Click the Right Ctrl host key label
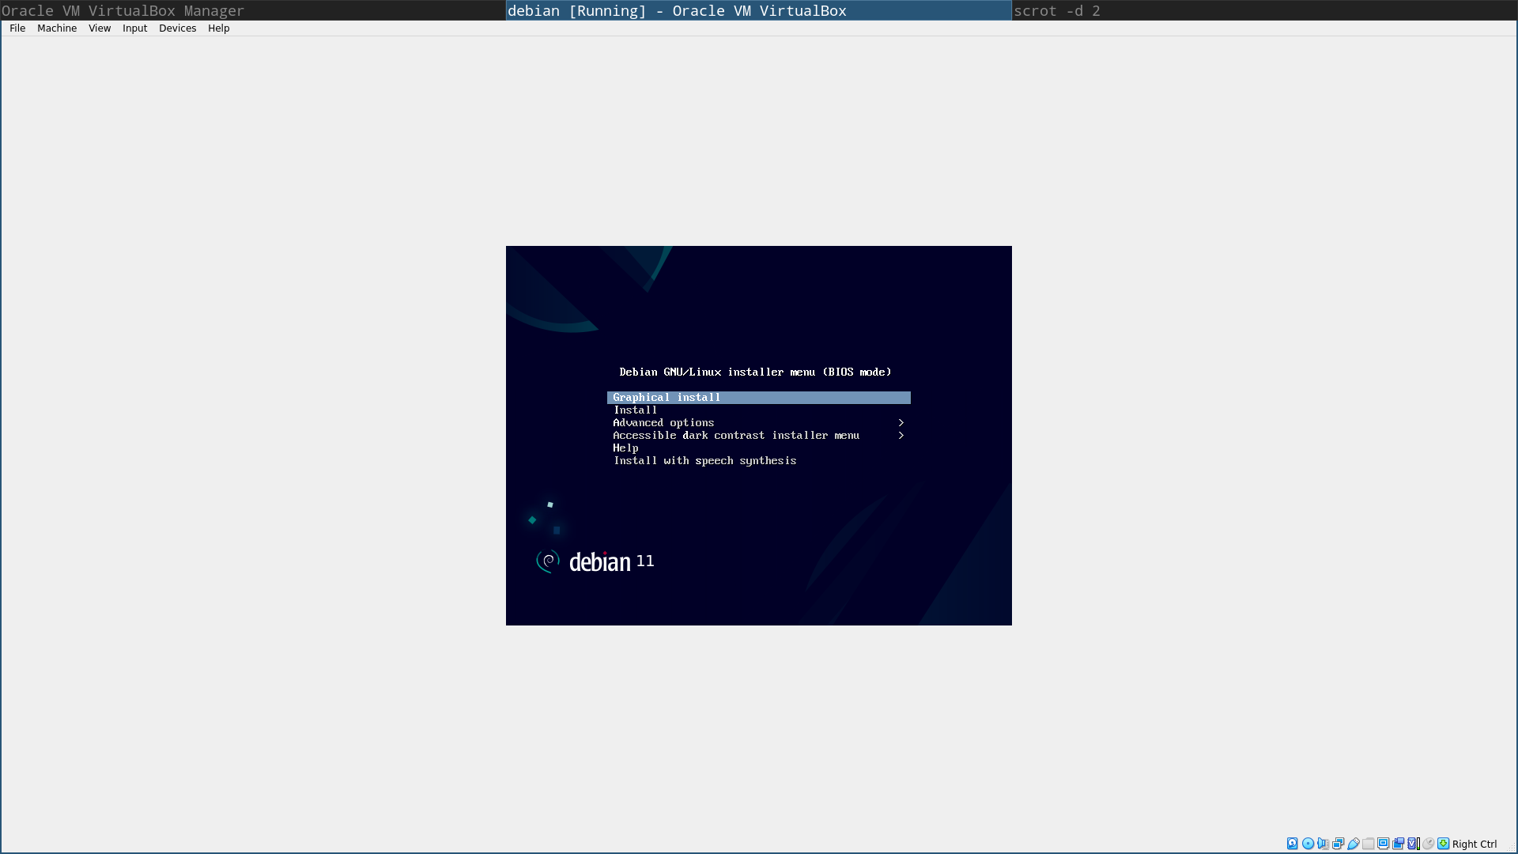 click(x=1475, y=844)
